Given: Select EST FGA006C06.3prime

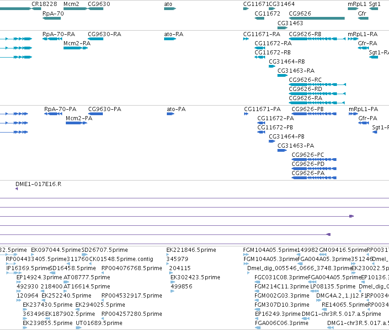Looking at the screenshot, I should point(282,323).
